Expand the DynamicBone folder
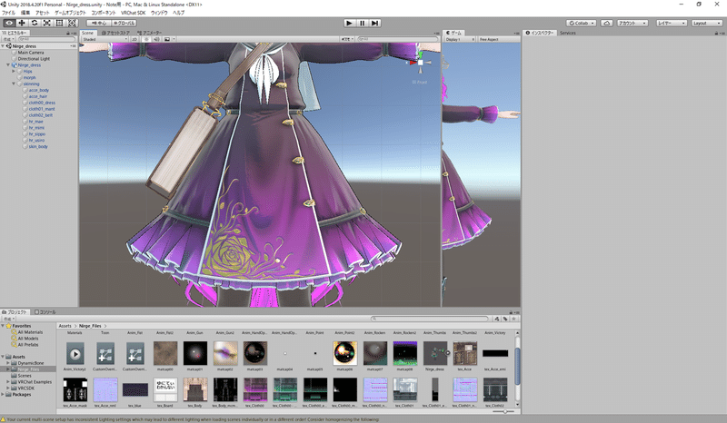Viewport: 727px width, 423px height. [8, 363]
